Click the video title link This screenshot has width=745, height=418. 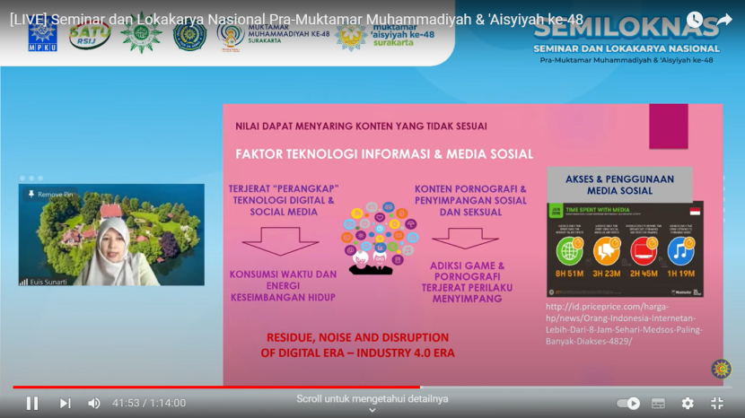point(296,19)
